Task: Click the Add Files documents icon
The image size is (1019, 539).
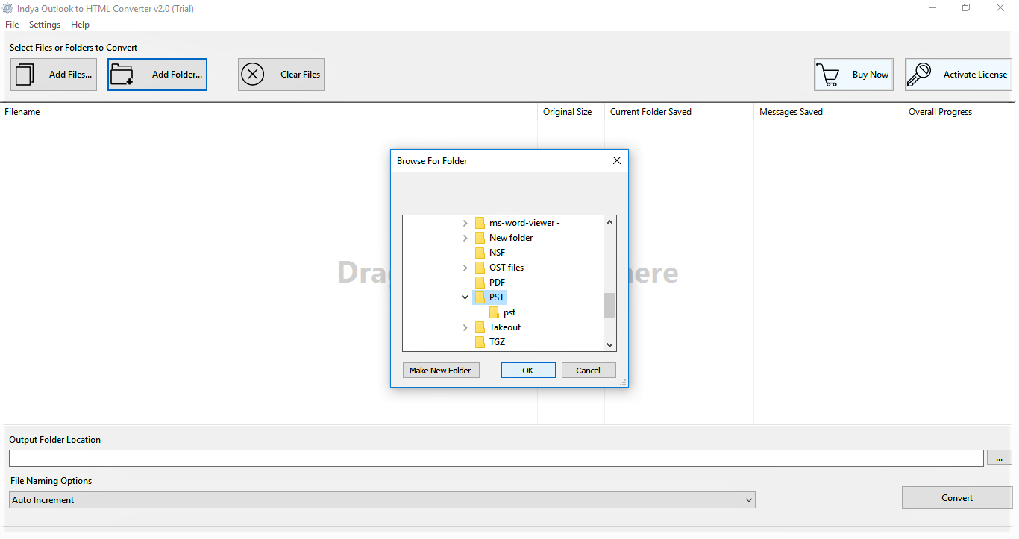Action: click(x=25, y=75)
